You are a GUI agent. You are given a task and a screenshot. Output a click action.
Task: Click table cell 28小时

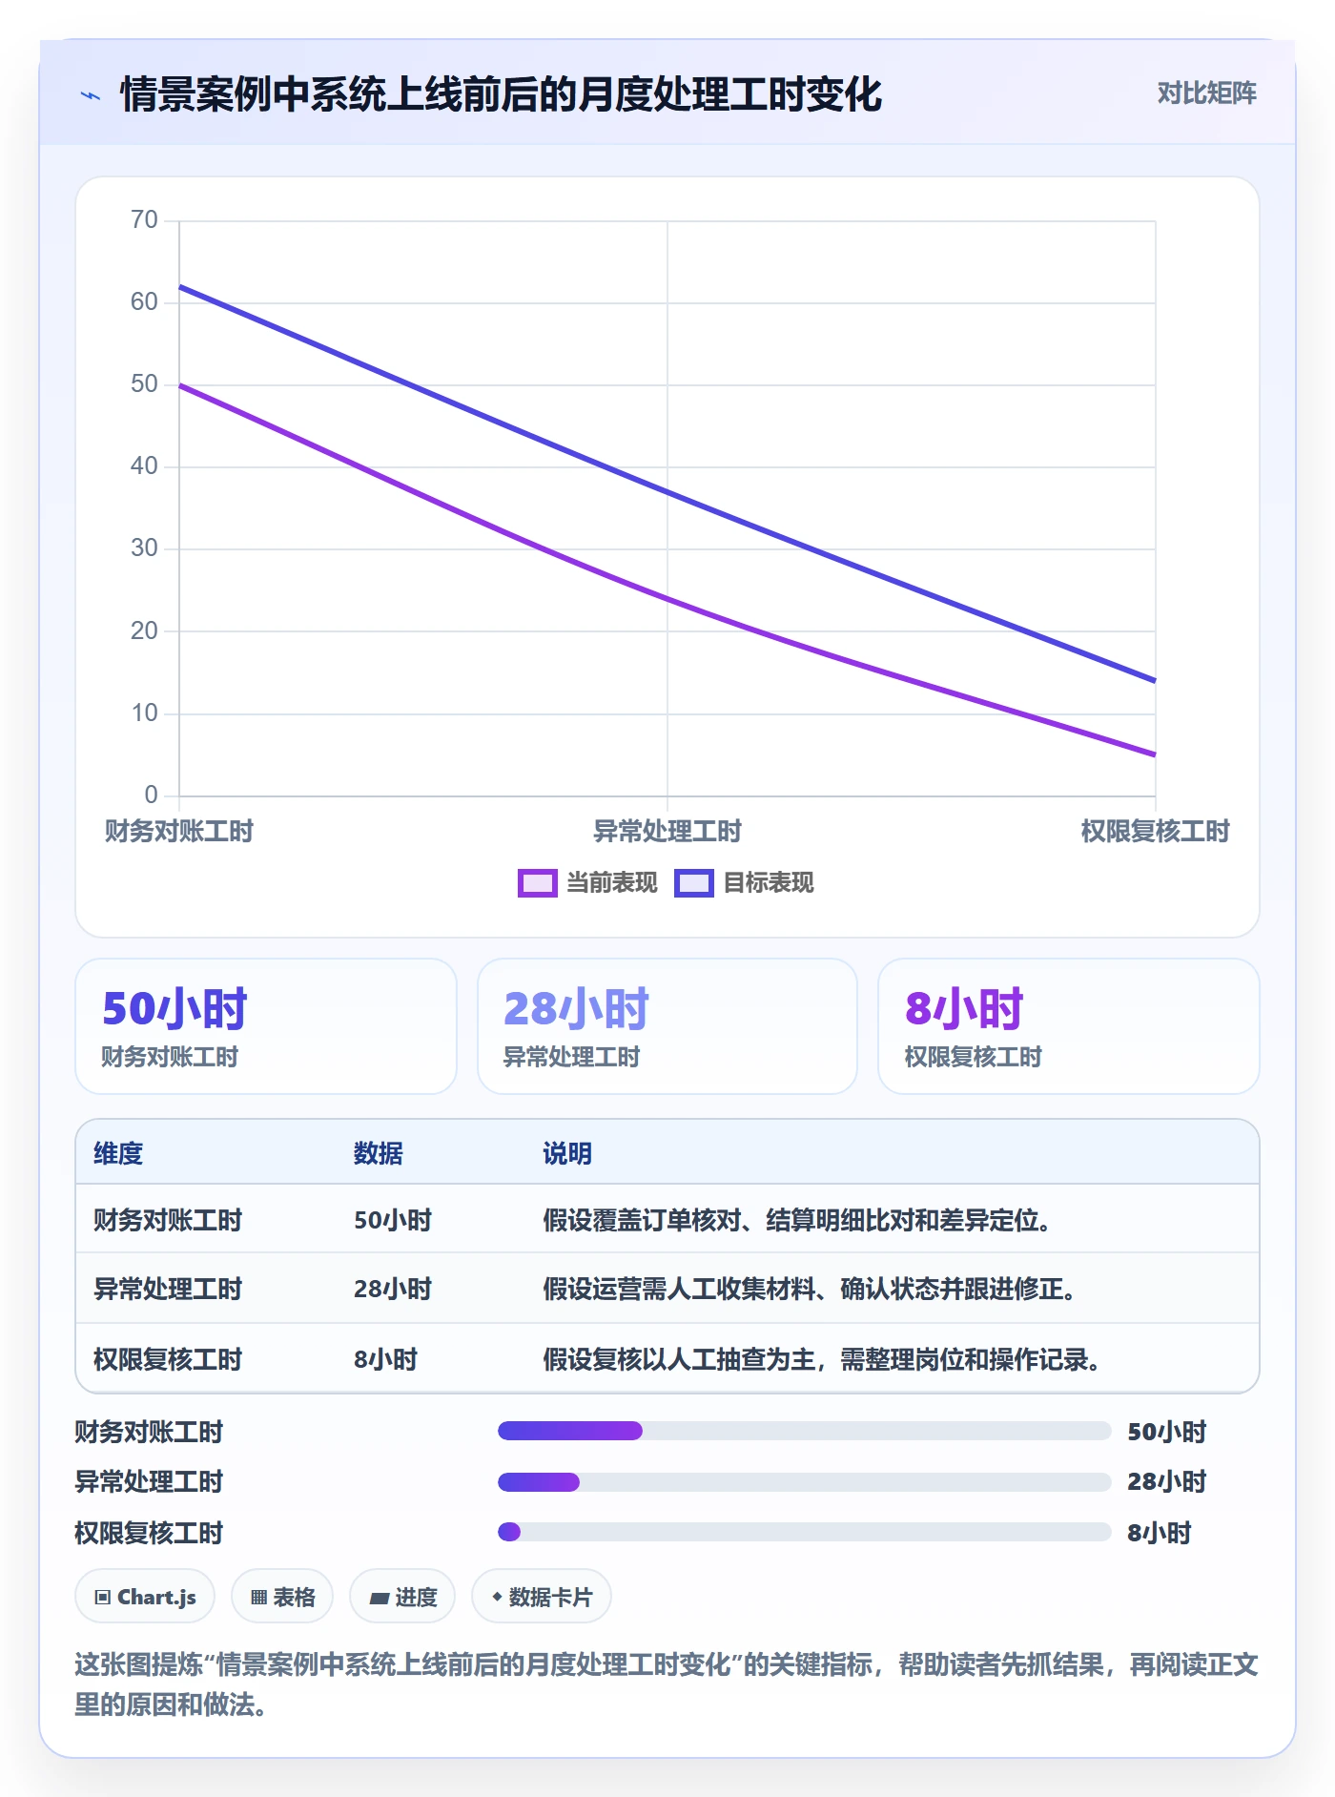393,1289
